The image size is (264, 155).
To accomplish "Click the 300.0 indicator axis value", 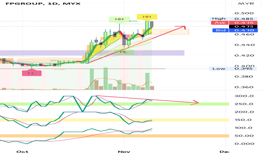I will [x=244, y=96].
